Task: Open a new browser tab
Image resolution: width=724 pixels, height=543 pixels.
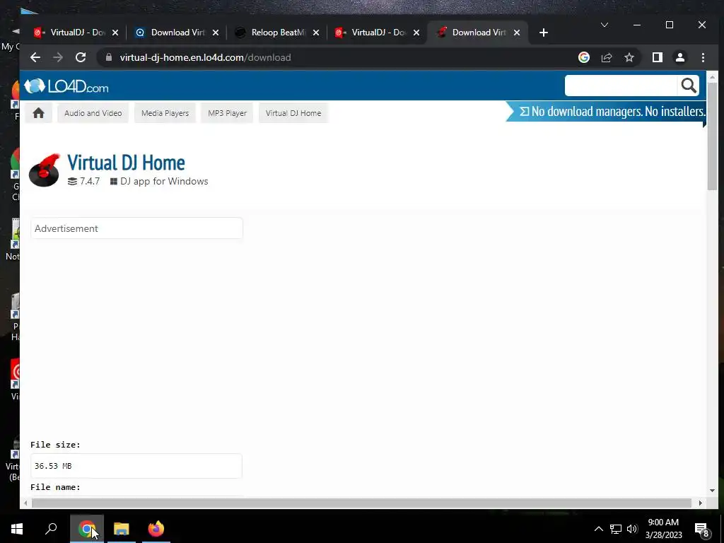Action: click(544, 33)
